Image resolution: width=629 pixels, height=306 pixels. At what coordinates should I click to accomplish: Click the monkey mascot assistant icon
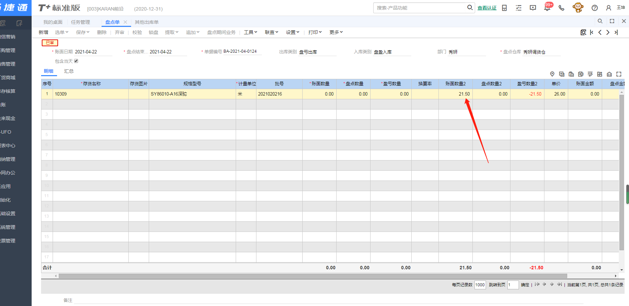(578, 7)
